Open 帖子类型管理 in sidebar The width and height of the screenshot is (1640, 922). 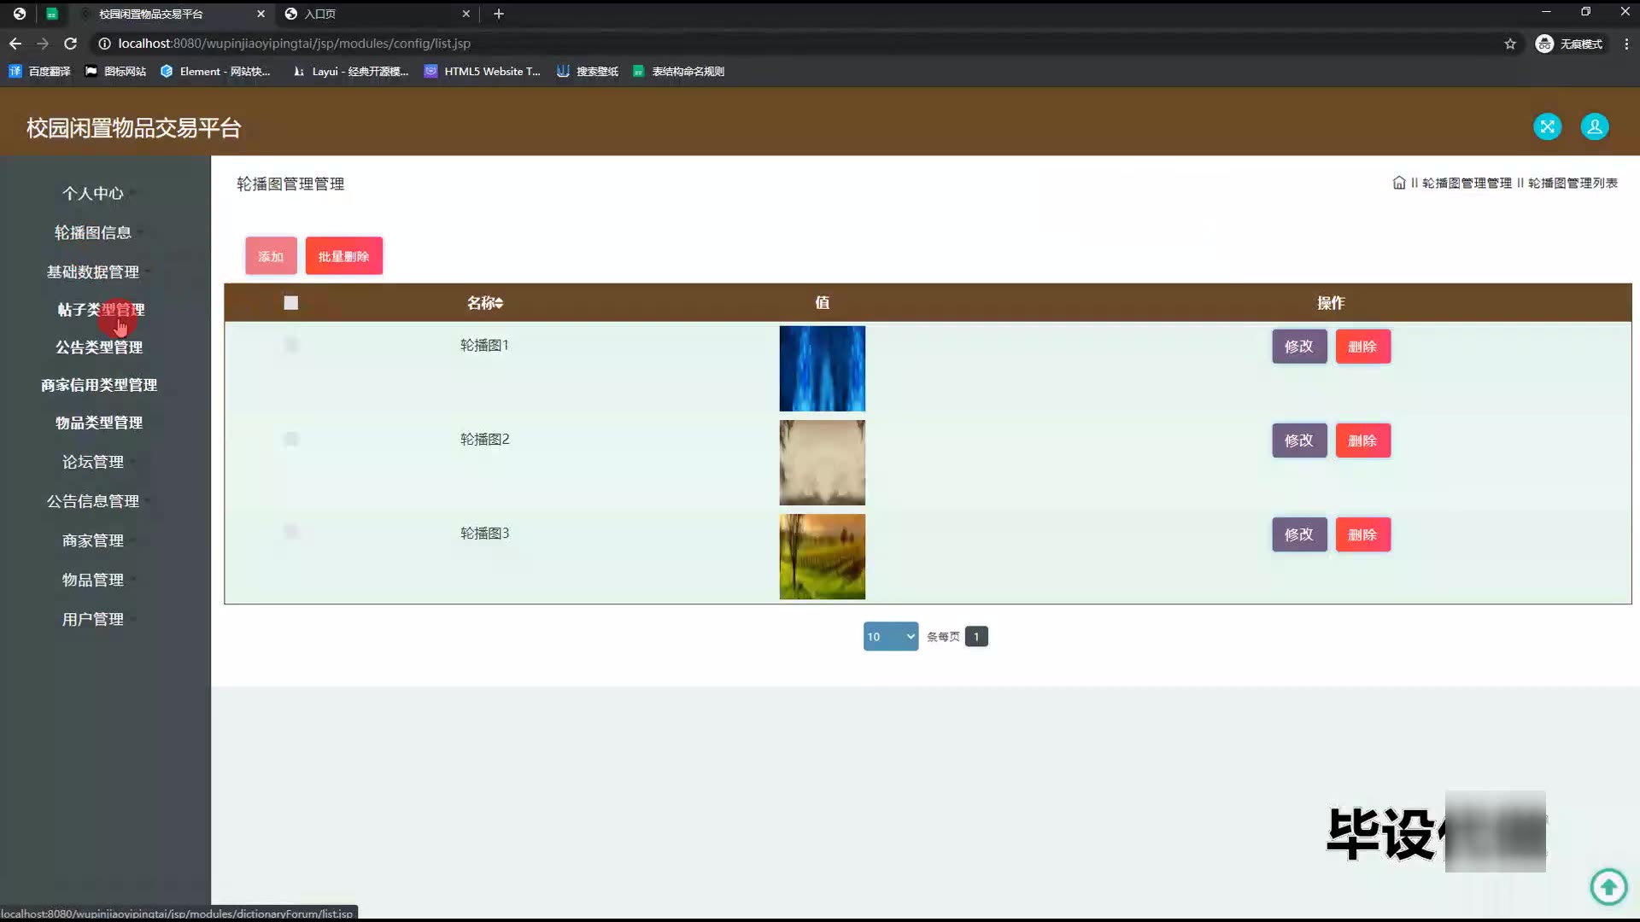[100, 310]
